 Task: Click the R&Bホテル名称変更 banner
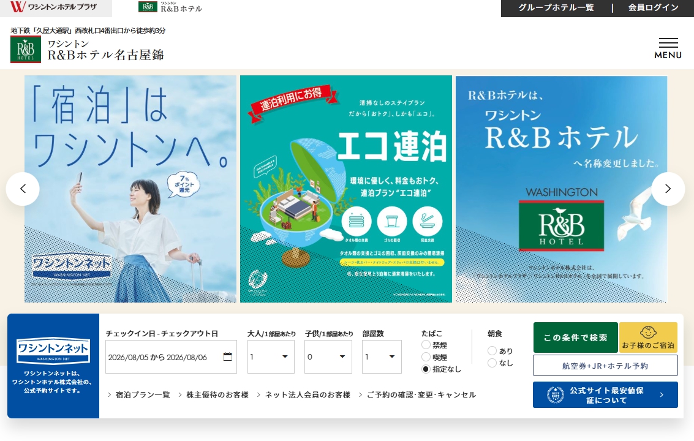pos(561,189)
